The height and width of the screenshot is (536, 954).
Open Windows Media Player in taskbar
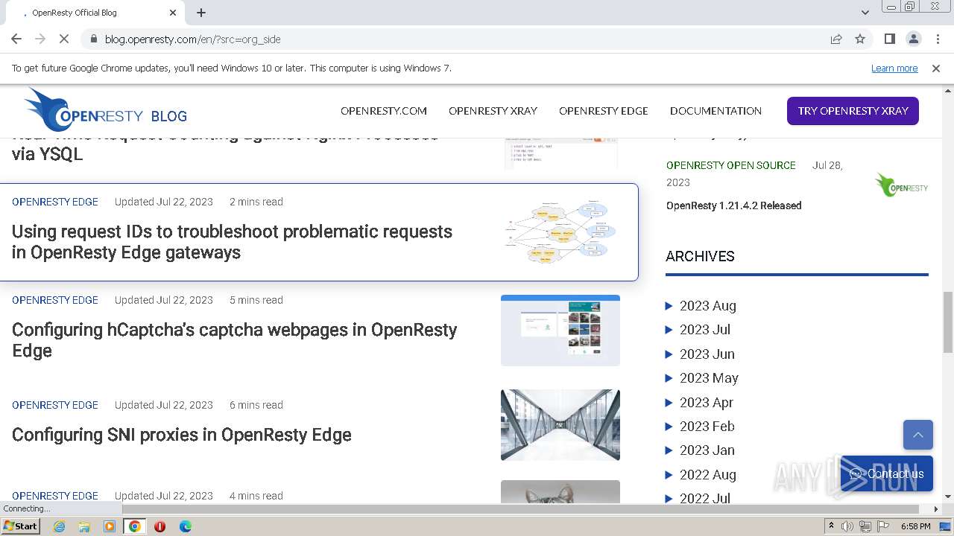pyautogui.click(x=110, y=526)
